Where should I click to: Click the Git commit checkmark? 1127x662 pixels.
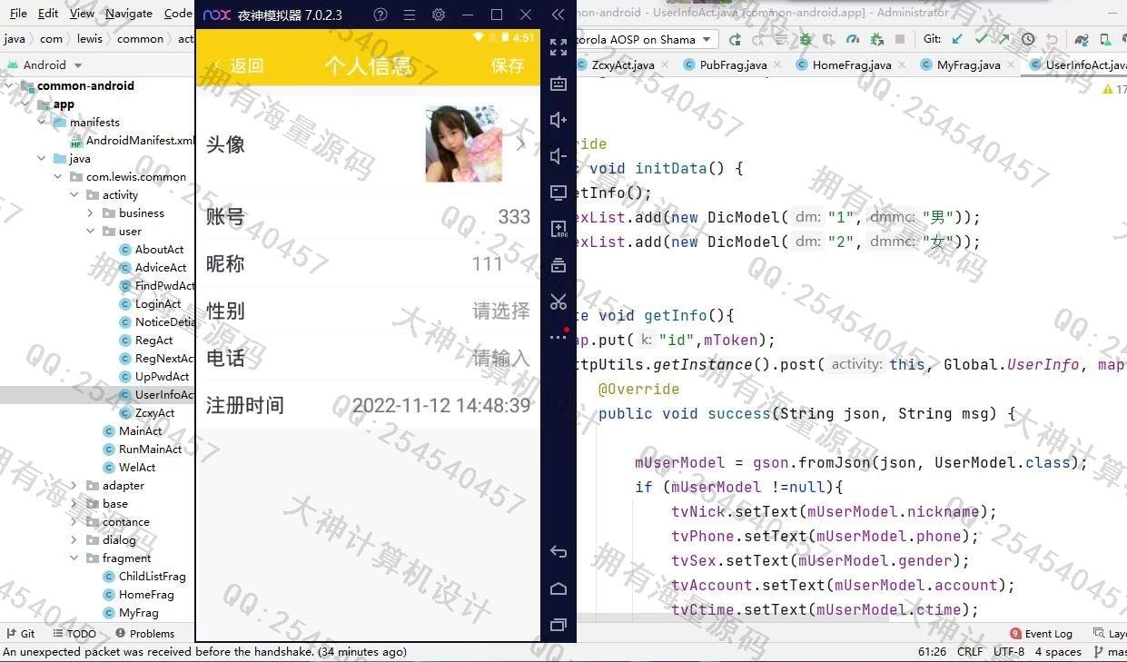click(981, 39)
